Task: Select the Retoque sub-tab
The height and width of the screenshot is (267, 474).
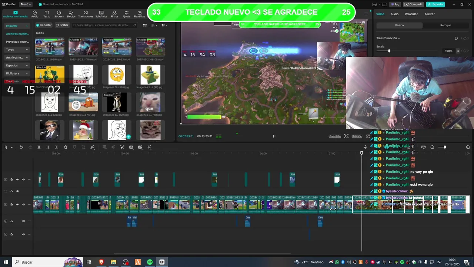Action: coord(445,25)
